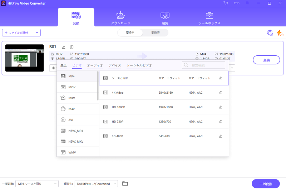Toggle hardware acceleration chip icon

pos(270,33)
